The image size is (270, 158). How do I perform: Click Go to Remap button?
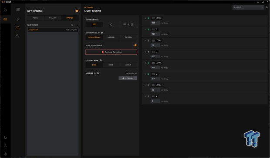pos(128,78)
